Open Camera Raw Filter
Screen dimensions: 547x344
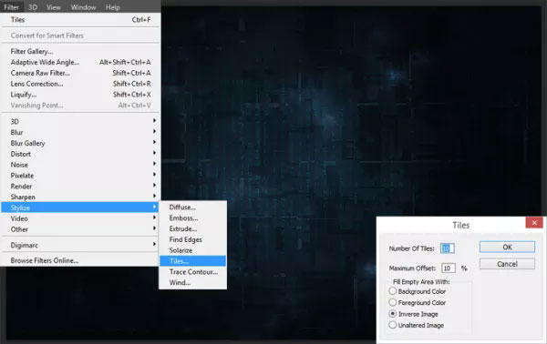80,73
